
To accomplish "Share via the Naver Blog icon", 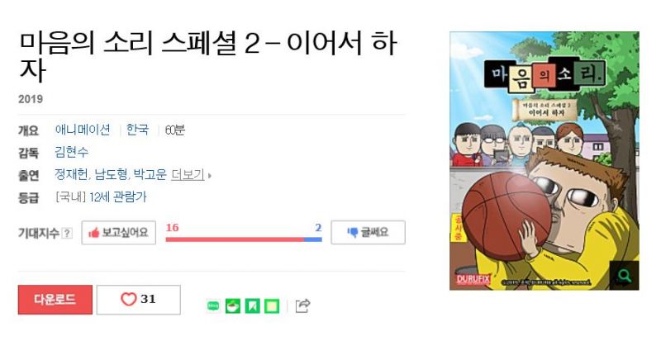I will [x=213, y=305].
